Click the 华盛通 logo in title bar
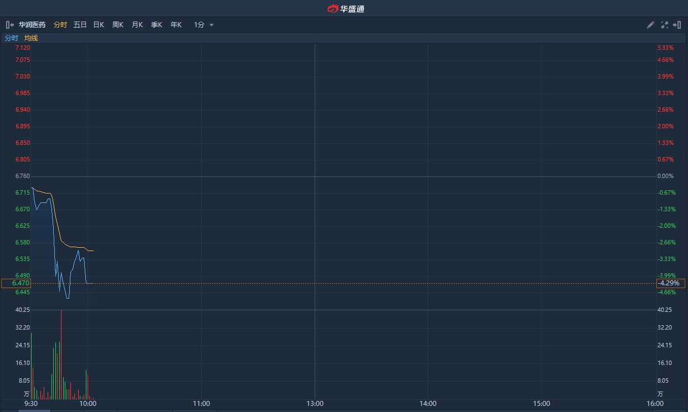Image resolution: width=688 pixels, height=412 pixels. [346, 8]
